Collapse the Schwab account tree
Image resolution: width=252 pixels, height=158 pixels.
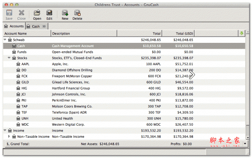point(5,39)
